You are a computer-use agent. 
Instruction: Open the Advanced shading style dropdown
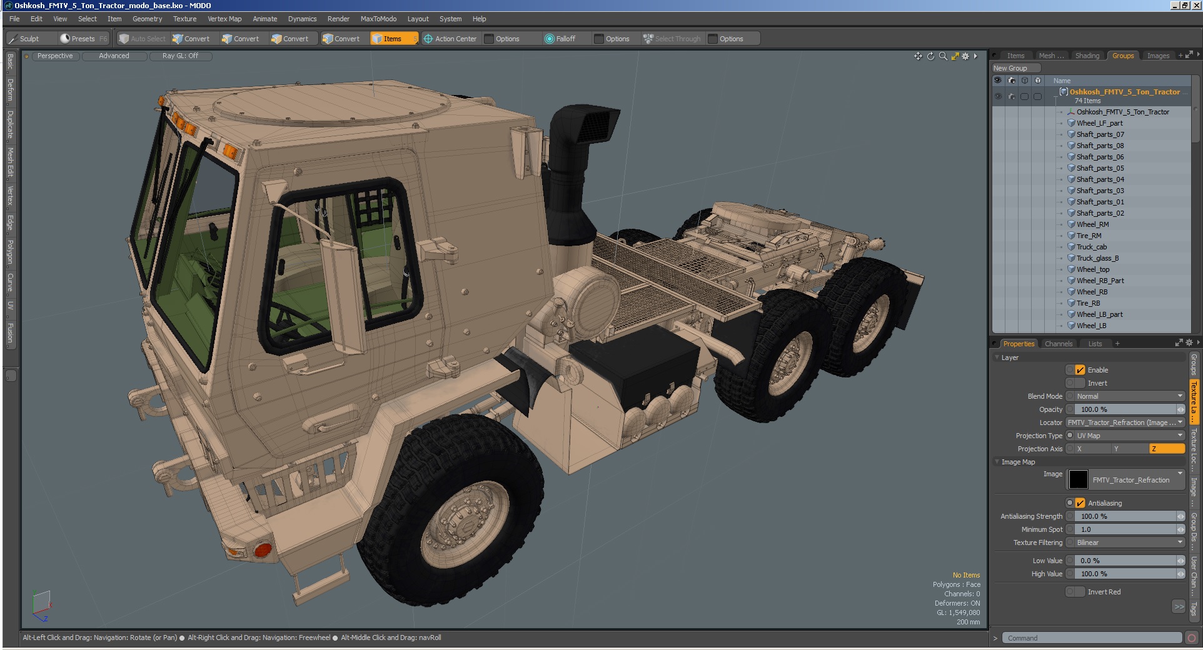tap(114, 56)
